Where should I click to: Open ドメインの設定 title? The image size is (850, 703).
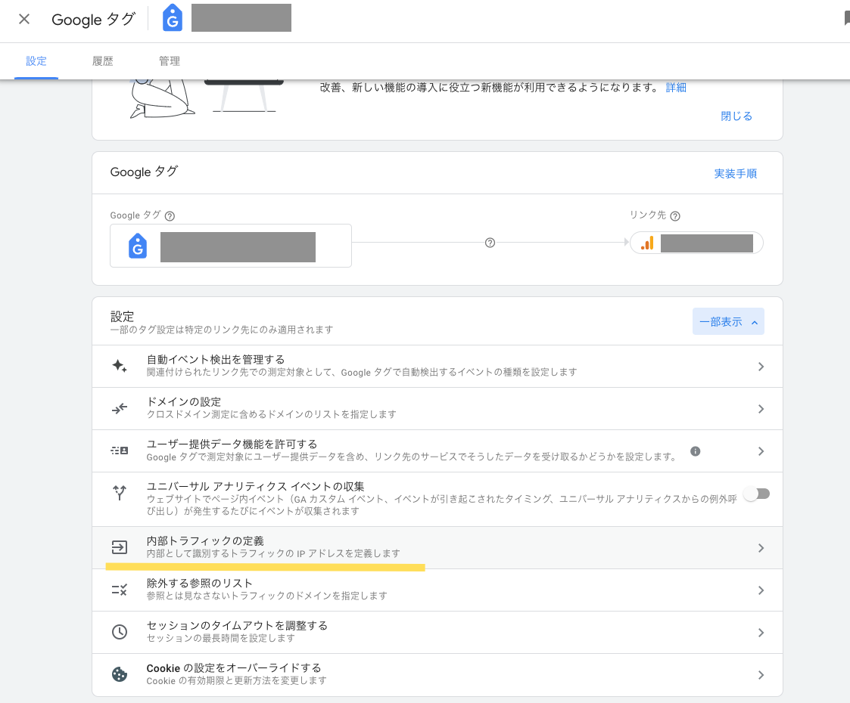(x=184, y=401)
